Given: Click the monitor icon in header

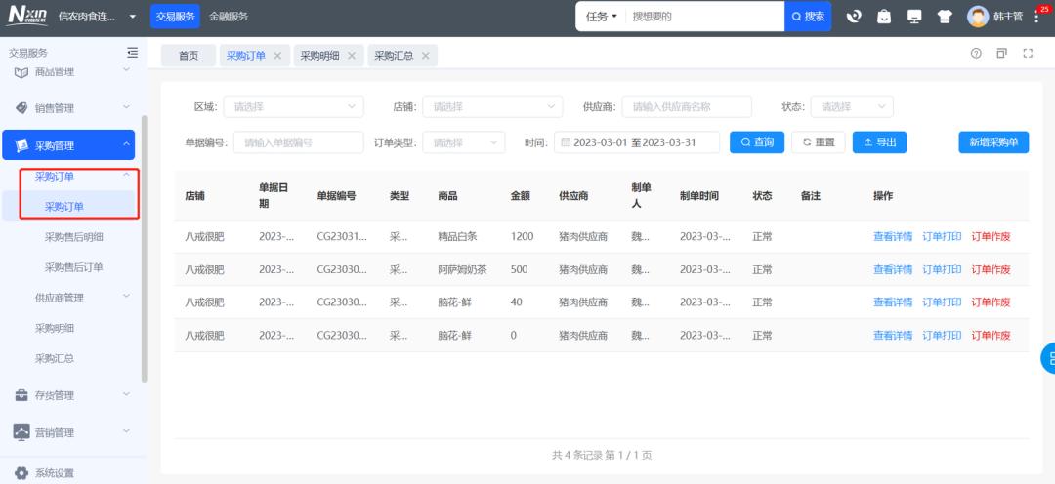Looking at the screenshot, I should 914,17.
